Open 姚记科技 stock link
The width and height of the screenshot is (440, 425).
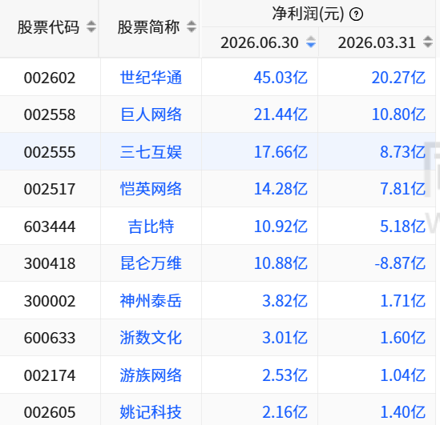151,412
